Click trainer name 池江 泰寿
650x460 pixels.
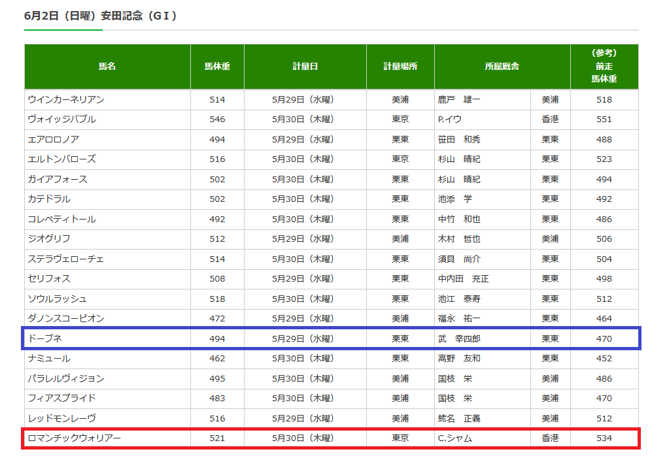[x=459, y=299]
